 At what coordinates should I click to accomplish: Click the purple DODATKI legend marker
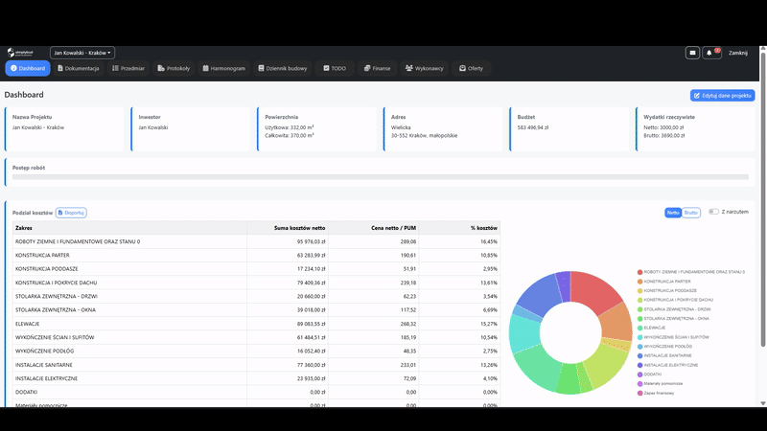point(639,374)
